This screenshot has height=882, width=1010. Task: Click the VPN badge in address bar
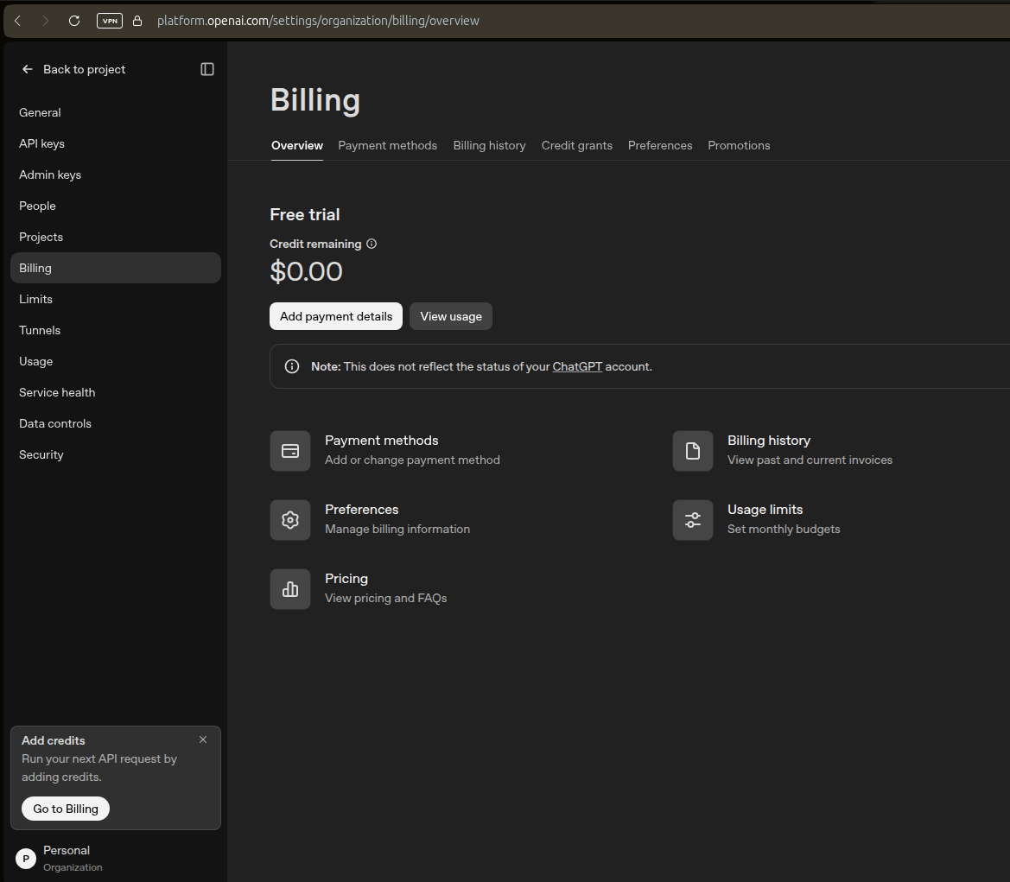point(110,21)
